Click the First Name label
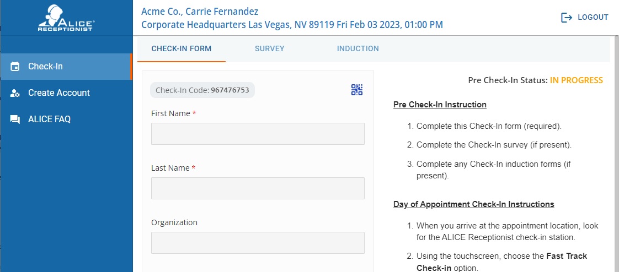The width and height of the screenshot is (619, 272). tap(174, 113)
